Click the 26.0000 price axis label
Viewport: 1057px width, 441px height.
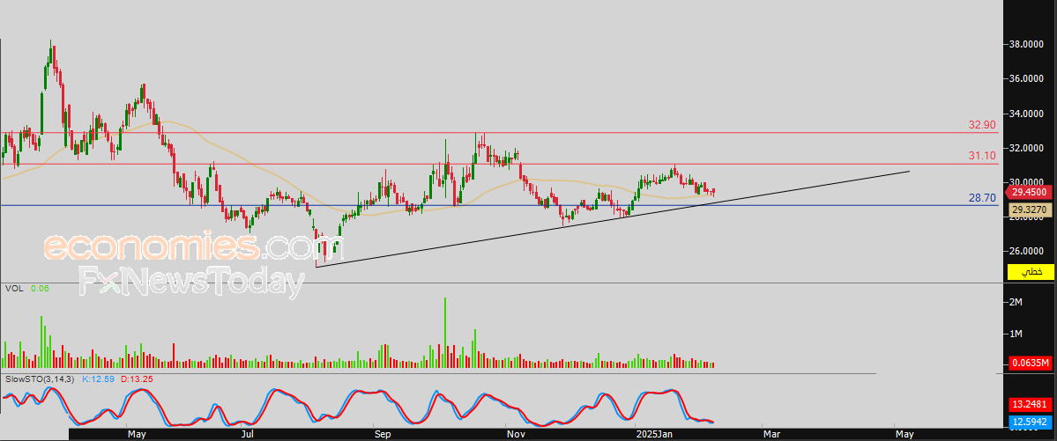click(x=1027, y=251)
